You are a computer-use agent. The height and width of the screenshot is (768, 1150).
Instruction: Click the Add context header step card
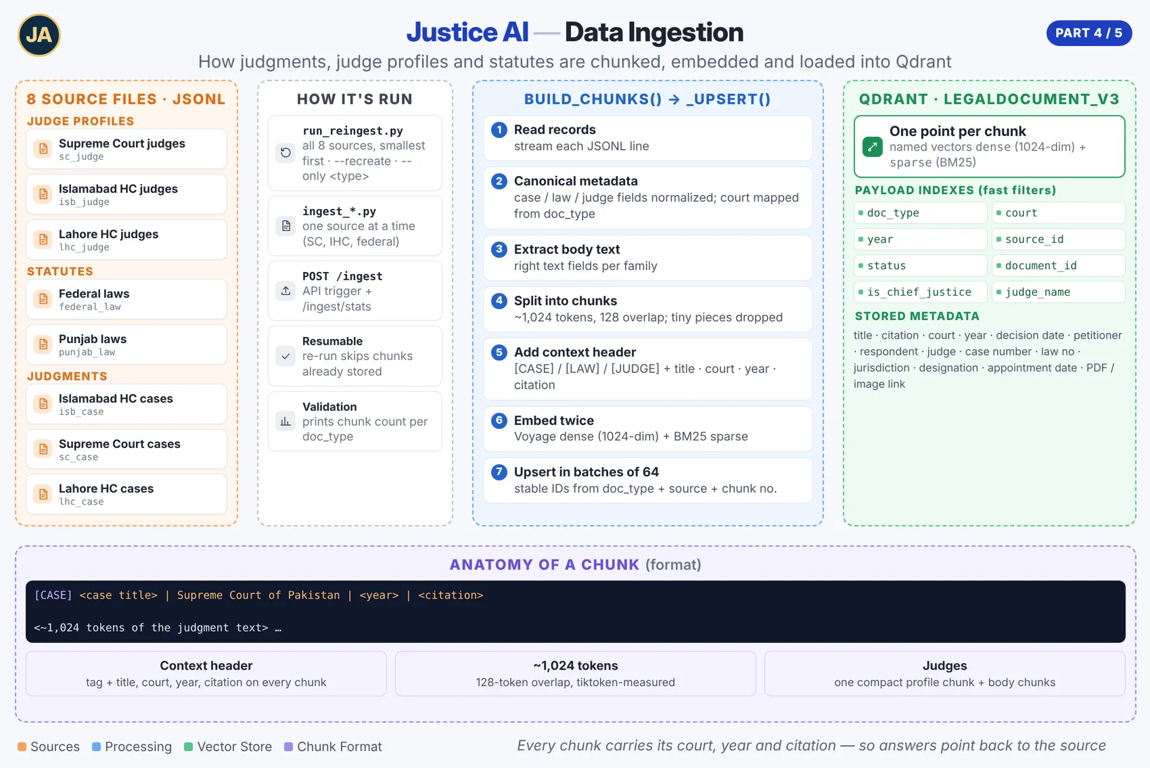click(648, 369)
